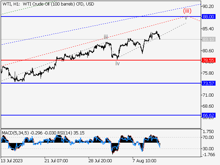Image resolution: width=220 pixels, height=165 pixels.
Task: Click the 30.00 RSI axis value
Action: pos(208,148)
